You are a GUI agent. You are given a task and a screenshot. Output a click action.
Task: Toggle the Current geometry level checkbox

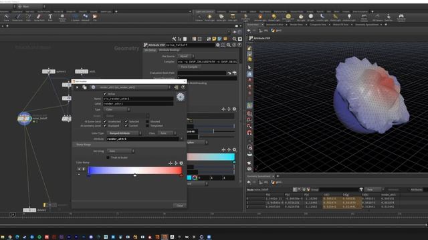click(126, 126)
